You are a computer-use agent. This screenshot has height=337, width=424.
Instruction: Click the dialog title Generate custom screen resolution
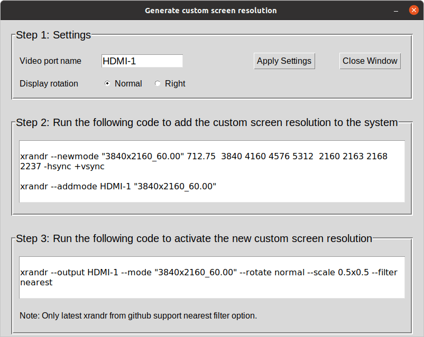pyautogui.click(x=211, y=10)
